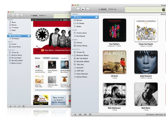Expand Workout Mixes folder in back window sidebar

(8, 55)
